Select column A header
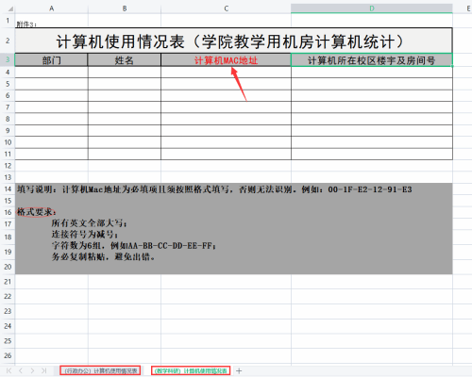472x377 pixels. 51,8
